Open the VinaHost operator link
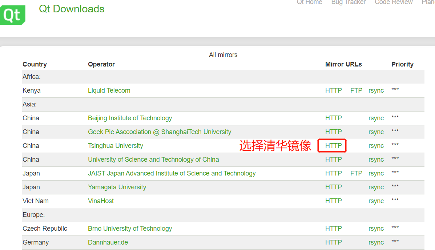The image size is (435, 250). click(x=101, y=201)
